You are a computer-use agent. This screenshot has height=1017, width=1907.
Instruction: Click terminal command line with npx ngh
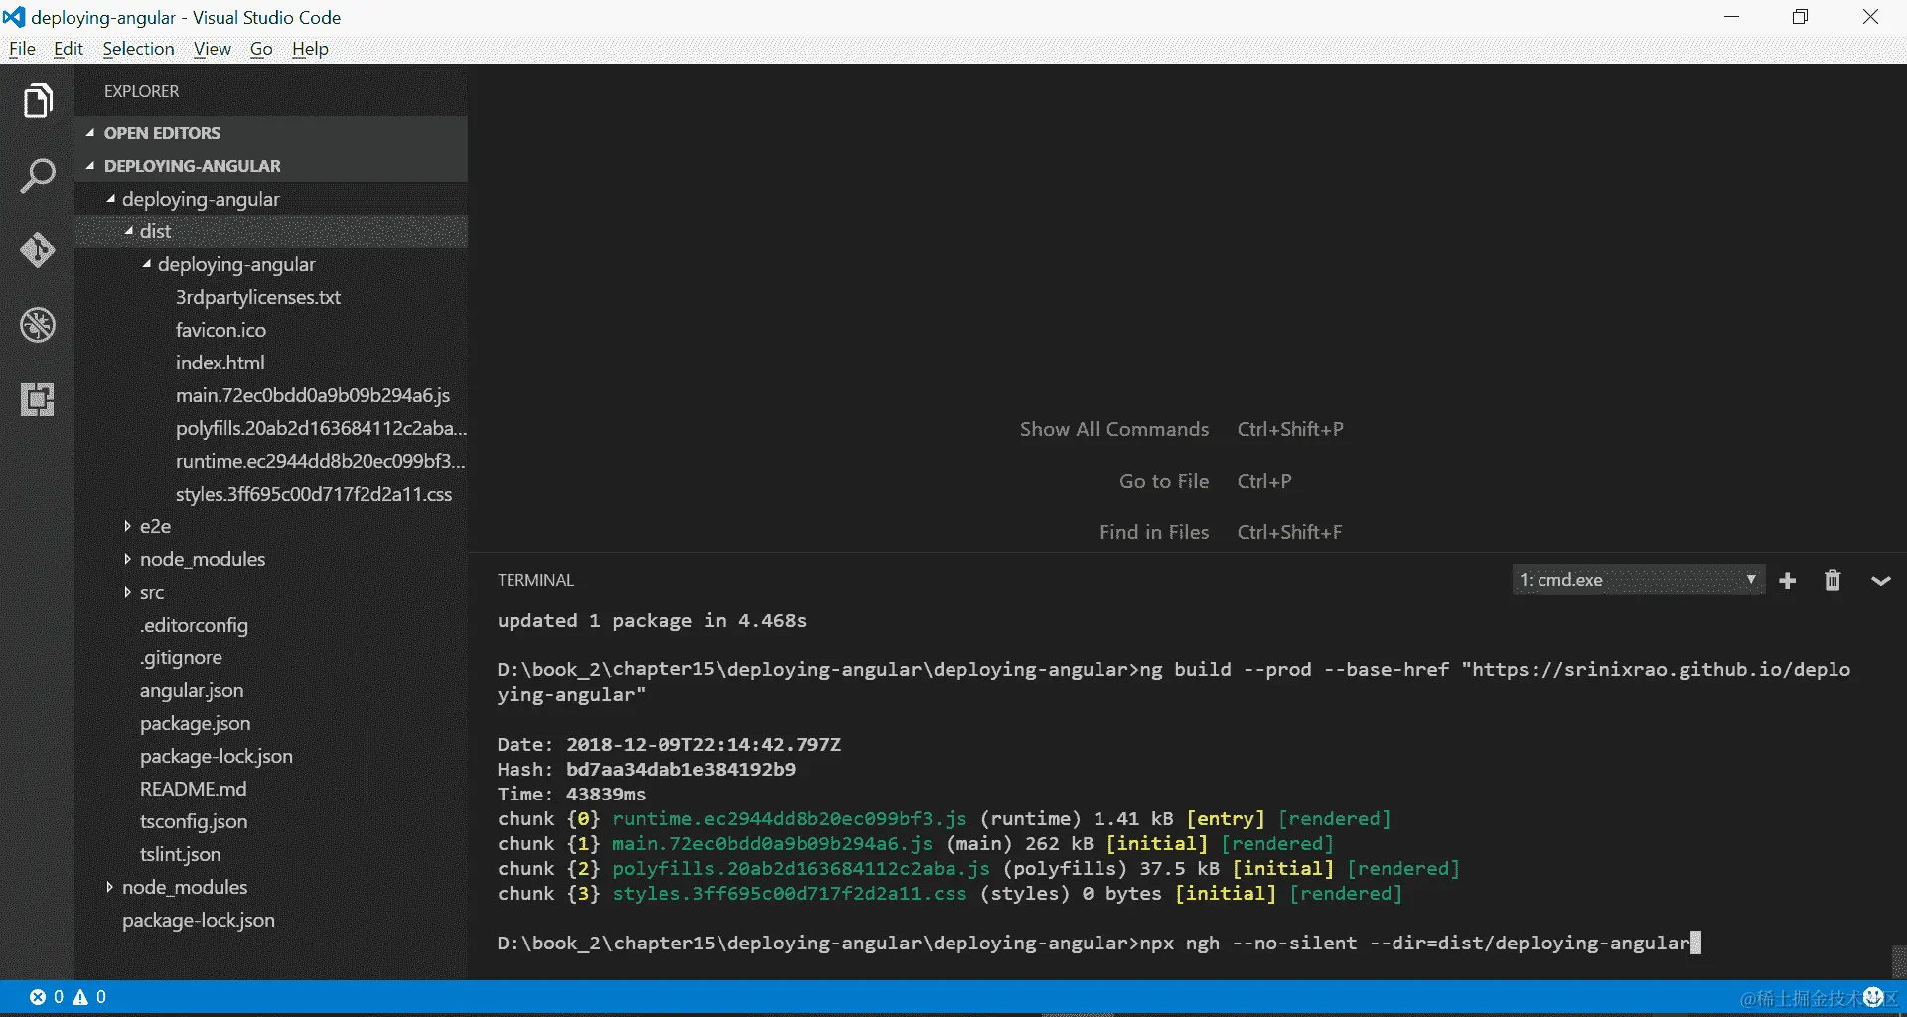tap(1099, 943)
